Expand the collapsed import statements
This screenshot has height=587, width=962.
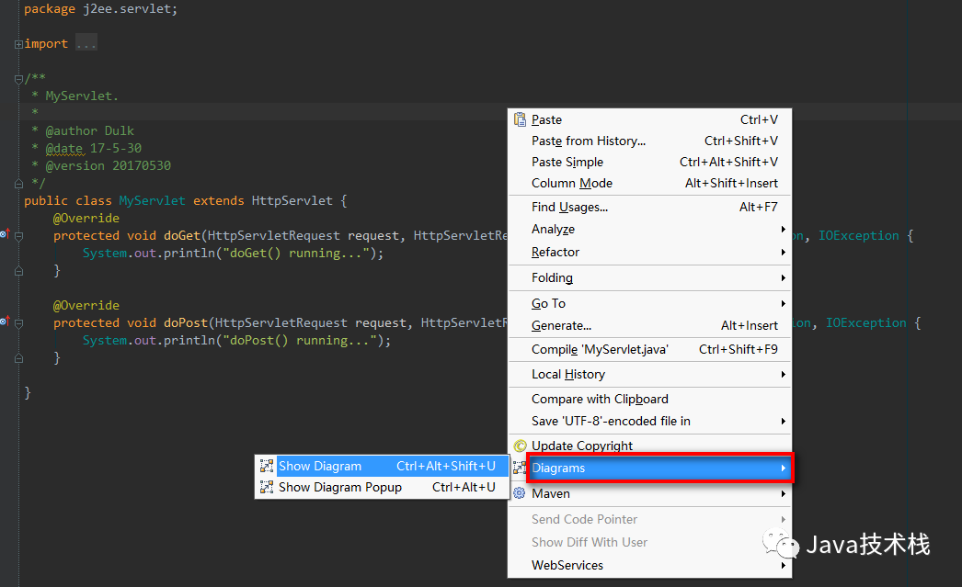[x=17, y=42]
